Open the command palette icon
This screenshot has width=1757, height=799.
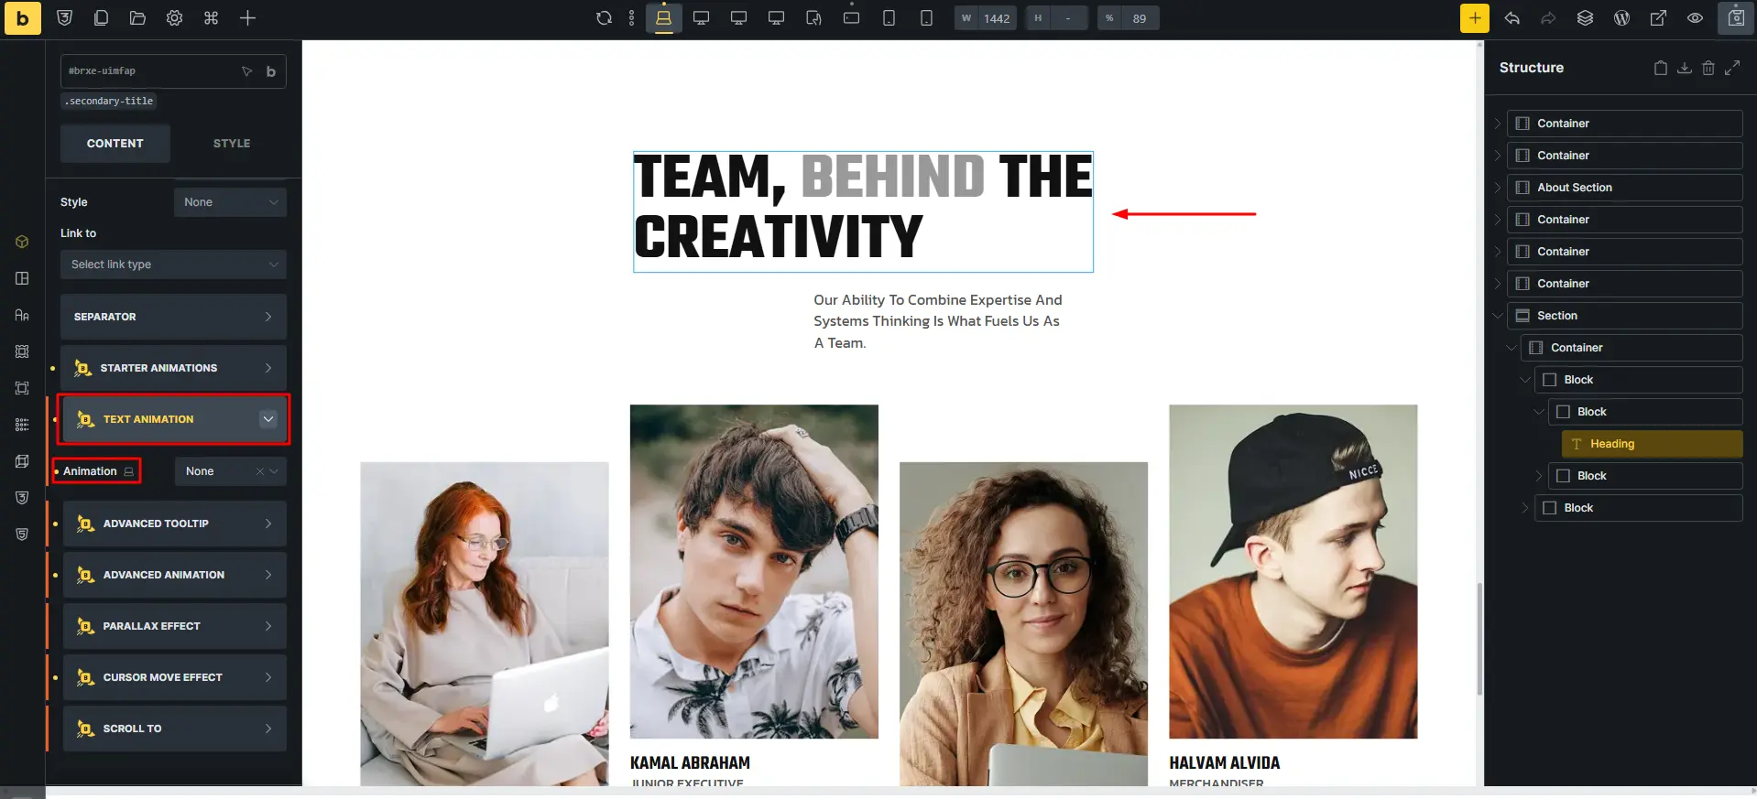211,18
